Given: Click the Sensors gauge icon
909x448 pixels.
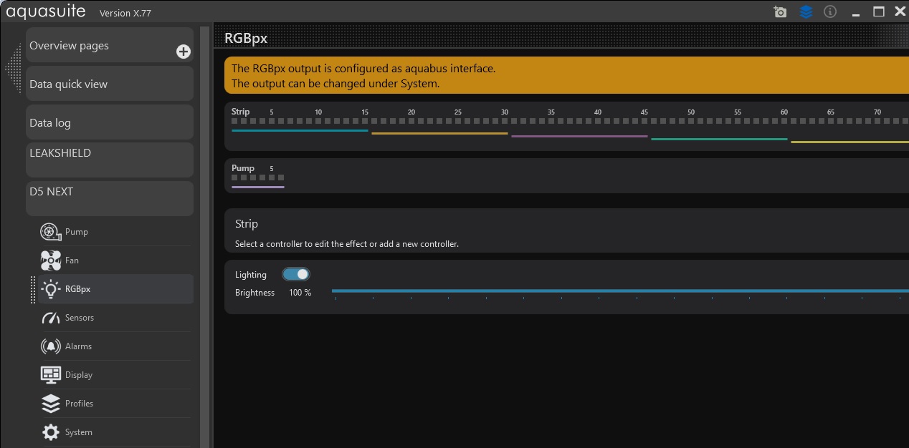Looking at the screenshot, I should coord(51,318).
